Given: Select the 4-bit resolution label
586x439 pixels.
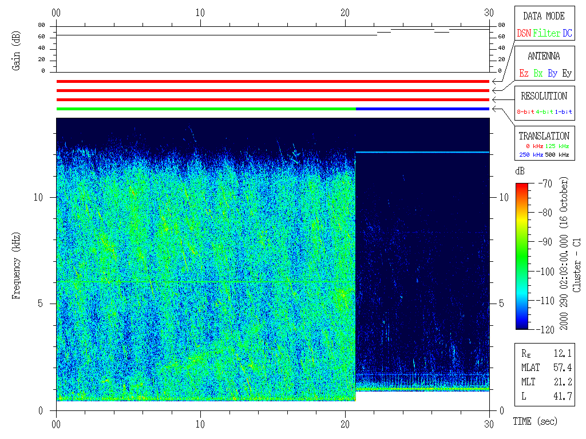Looking at the screenshot, I should point(544,112).
